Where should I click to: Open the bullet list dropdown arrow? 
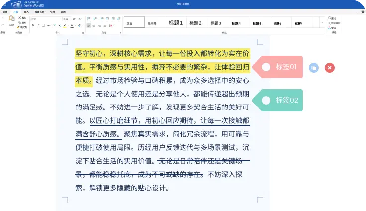point(91,19)
